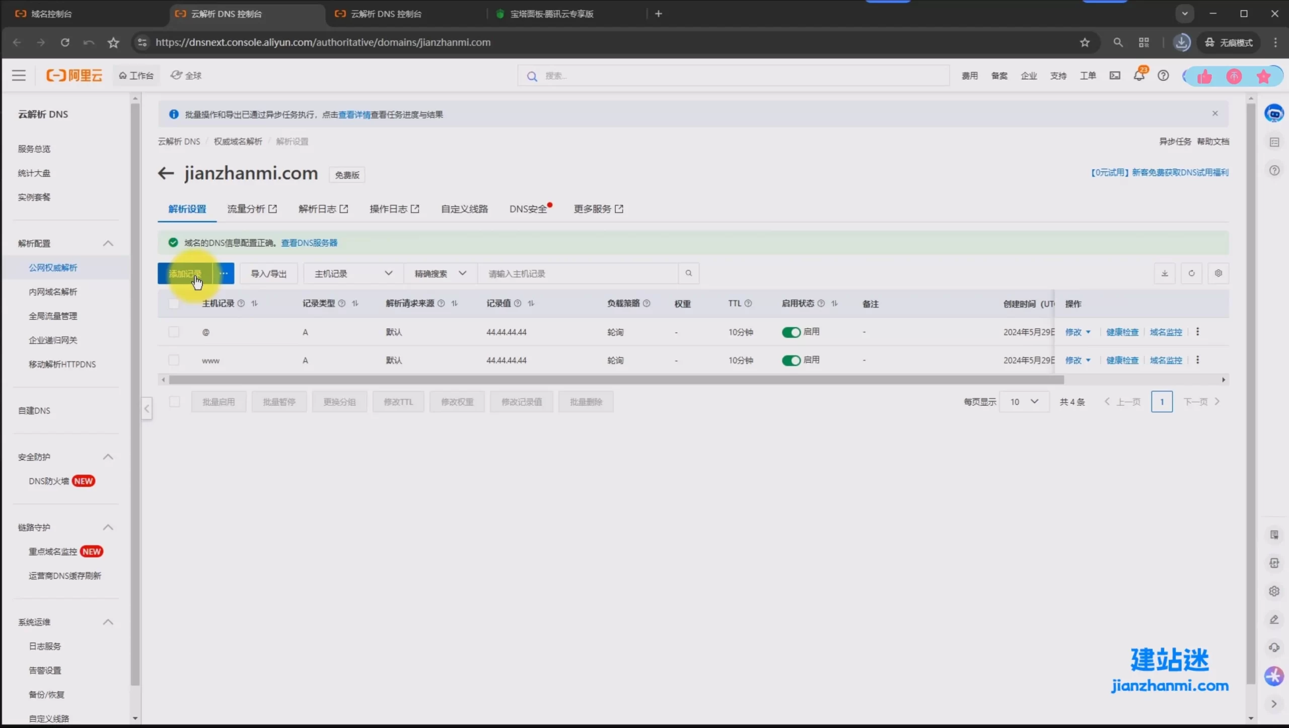
Task: Open the table column settings gear
Action: click(x=1218, y=273)
